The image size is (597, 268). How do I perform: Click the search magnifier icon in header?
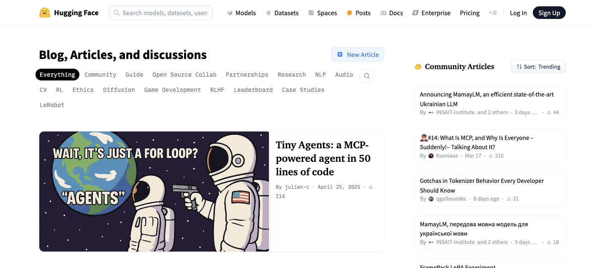[117, 13]
